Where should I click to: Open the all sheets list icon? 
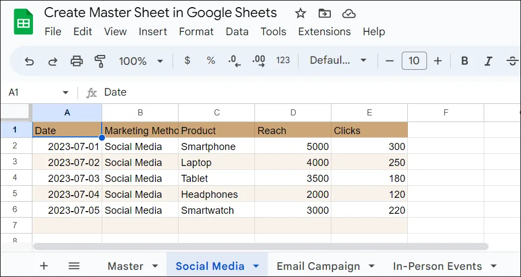tap(74, 266)
